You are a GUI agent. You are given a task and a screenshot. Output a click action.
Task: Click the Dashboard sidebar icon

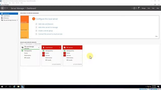(x=2, y=13)
